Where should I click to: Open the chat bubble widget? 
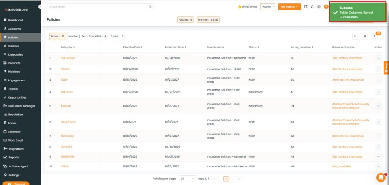pyautogui.click(x=380, y=177)
